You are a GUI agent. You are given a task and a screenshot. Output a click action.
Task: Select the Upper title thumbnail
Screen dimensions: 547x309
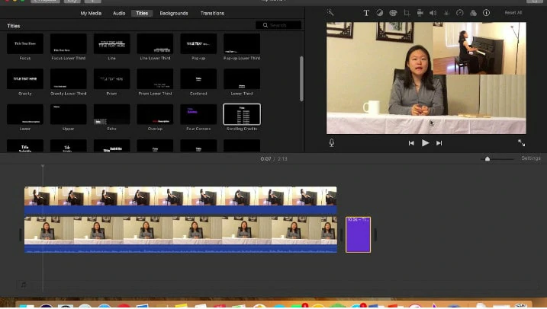[69, 114]
